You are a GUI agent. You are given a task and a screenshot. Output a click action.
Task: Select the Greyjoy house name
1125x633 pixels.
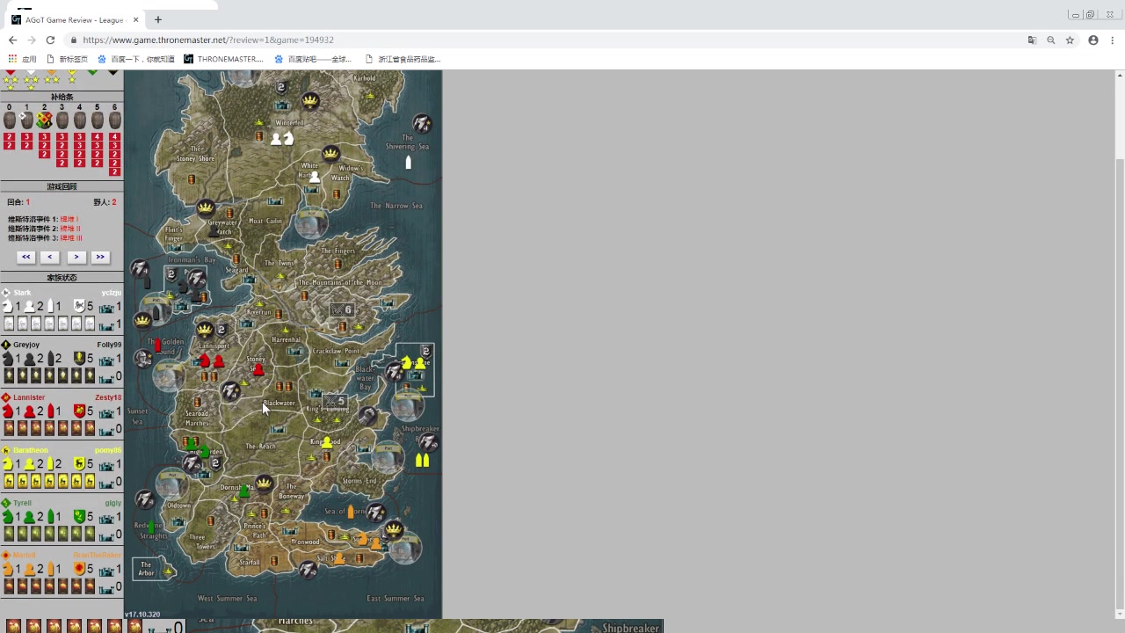pyautogui.click(x=26, y=345)
